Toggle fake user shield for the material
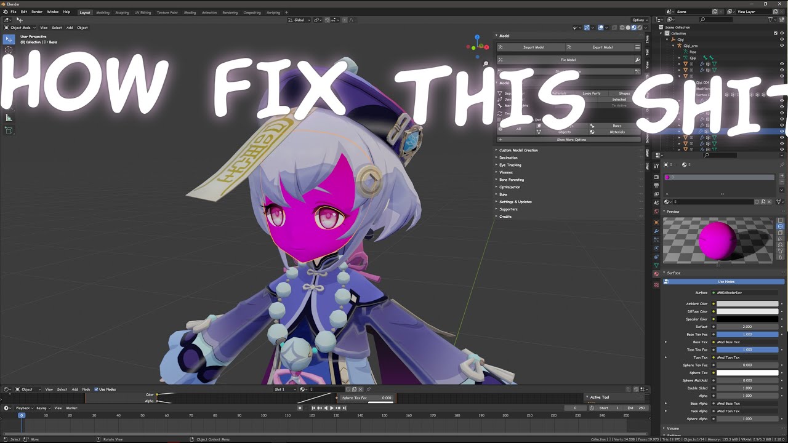 (757, 202)
